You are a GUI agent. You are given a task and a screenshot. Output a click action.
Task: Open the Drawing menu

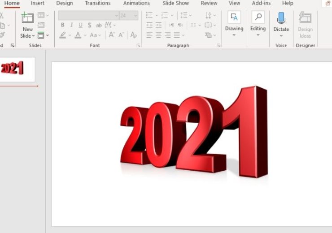pyautogui.click(x=234, y=24)
